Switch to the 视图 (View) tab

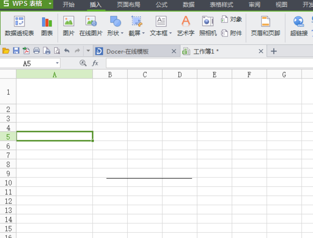[282, 5]
